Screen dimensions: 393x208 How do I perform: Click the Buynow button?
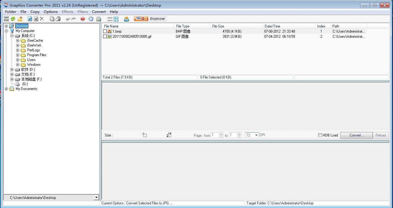coord(150,19)
